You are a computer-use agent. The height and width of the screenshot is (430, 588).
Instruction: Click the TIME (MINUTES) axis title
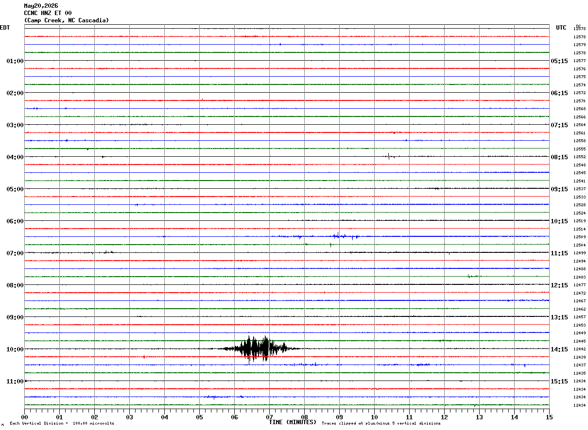coord(293,422)
